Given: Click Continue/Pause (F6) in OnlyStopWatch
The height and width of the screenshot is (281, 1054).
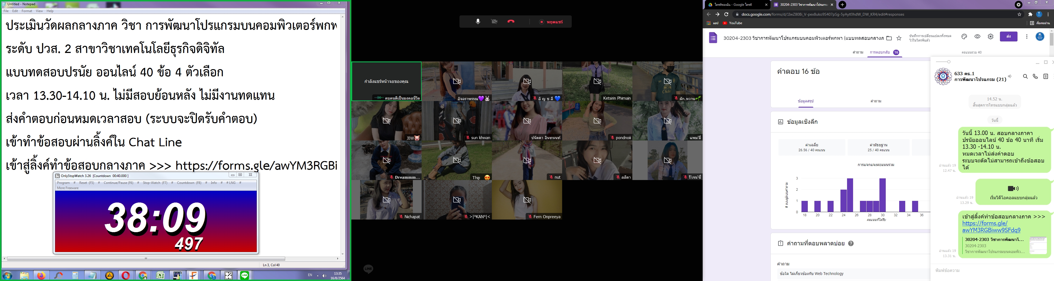Looking at the screenshot, I should (119, 183).
